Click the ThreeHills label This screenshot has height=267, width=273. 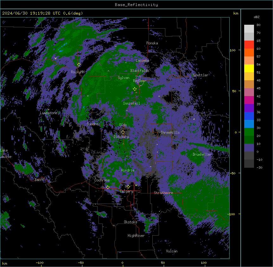[x=170, y=133]
